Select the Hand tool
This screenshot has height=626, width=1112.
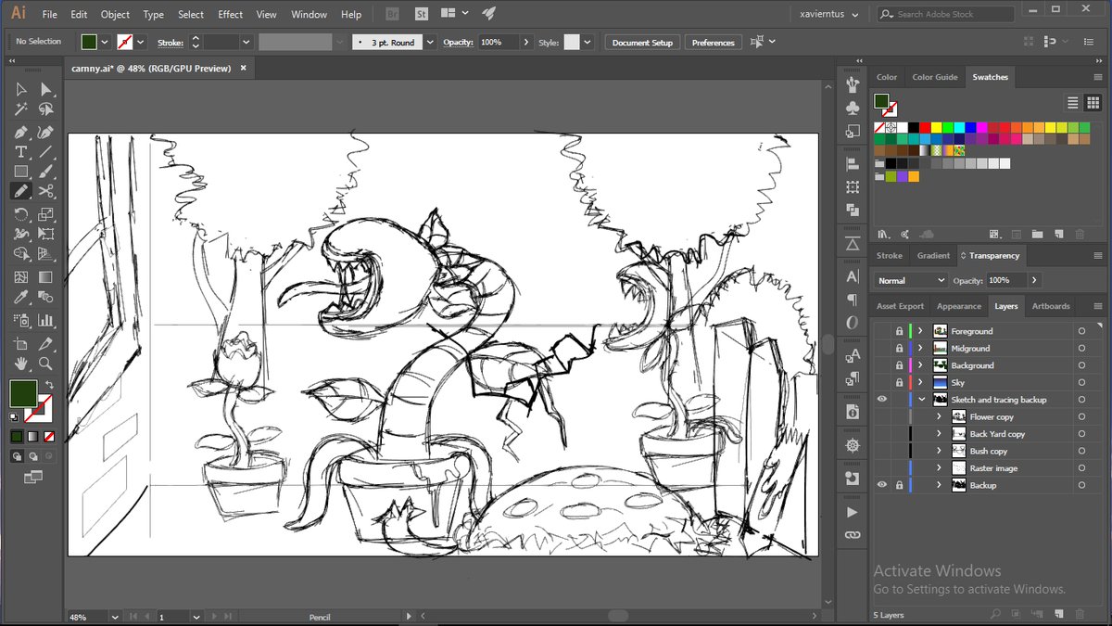(x=21, y=364)
